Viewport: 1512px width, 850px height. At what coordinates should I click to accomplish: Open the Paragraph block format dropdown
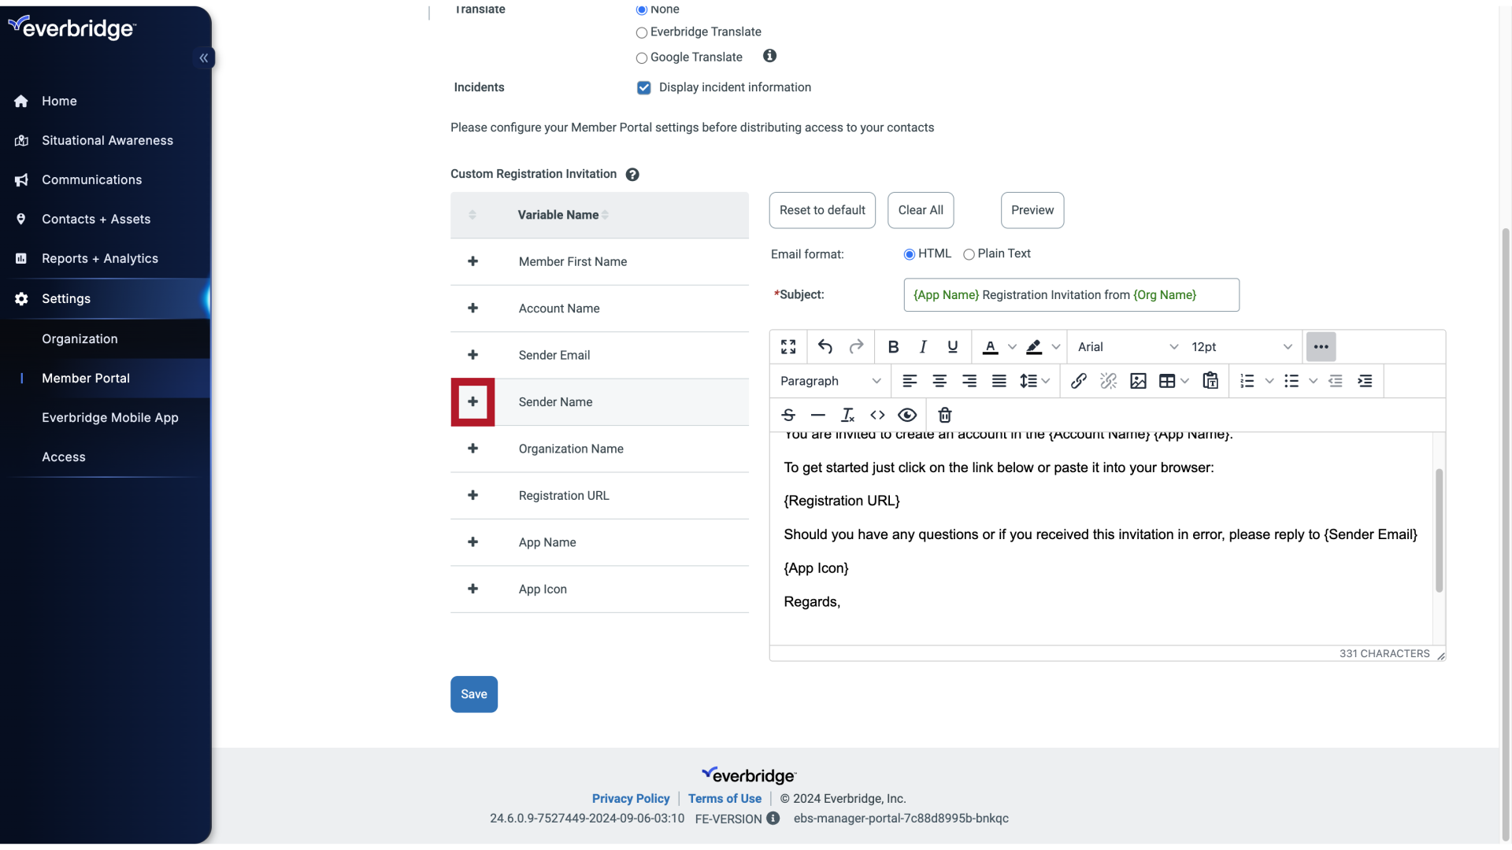click(830, 381)
